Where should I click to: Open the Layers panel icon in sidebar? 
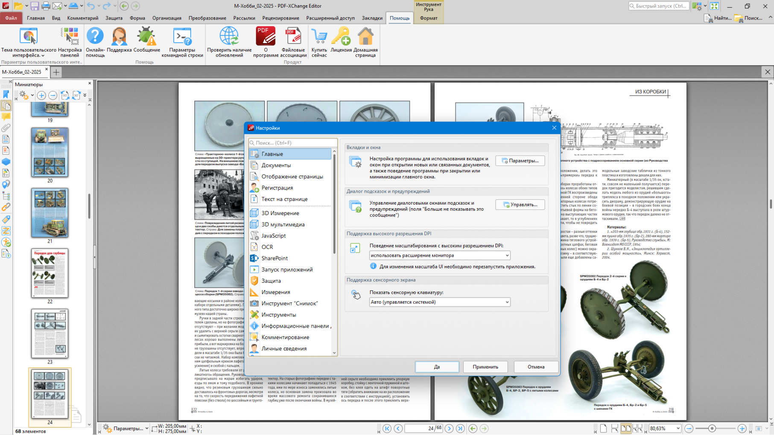pos(6,162)
